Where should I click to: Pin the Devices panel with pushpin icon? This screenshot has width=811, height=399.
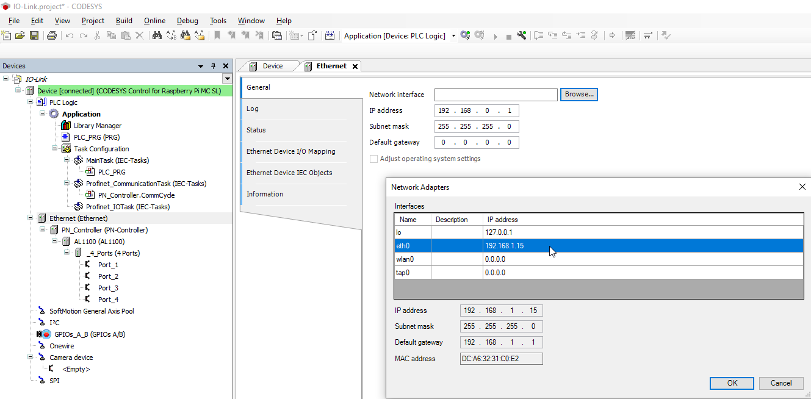[x=213, y=66]
